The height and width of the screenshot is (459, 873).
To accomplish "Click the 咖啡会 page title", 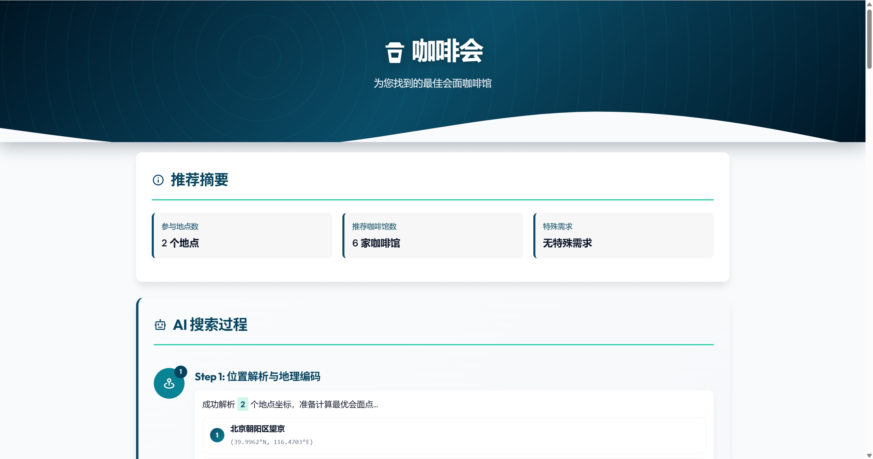I will tap(447, 51).
